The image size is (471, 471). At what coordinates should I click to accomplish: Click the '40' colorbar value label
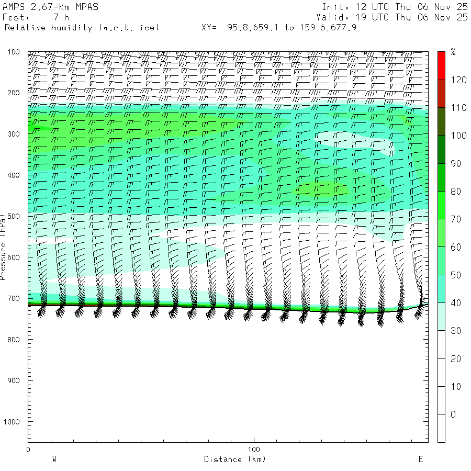coord(456,303)
